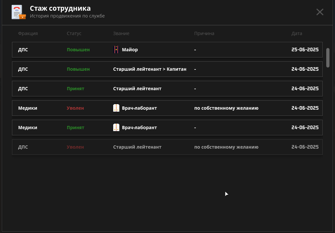335x233 pixels.
Task: Click the employee record document icon in header
Action: click(x=19, y=12)
